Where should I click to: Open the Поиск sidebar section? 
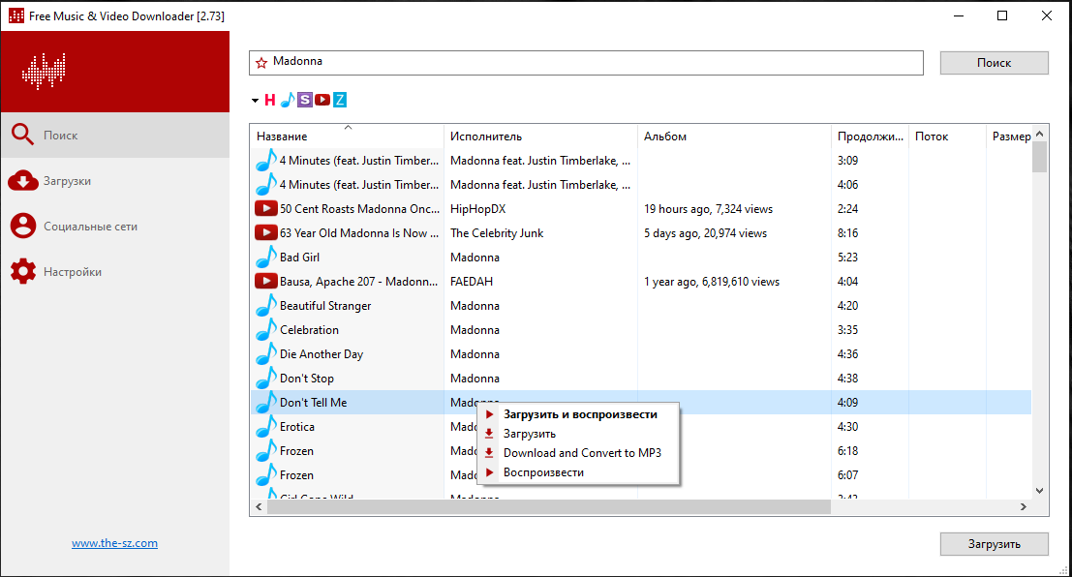(x=115, y=136)
